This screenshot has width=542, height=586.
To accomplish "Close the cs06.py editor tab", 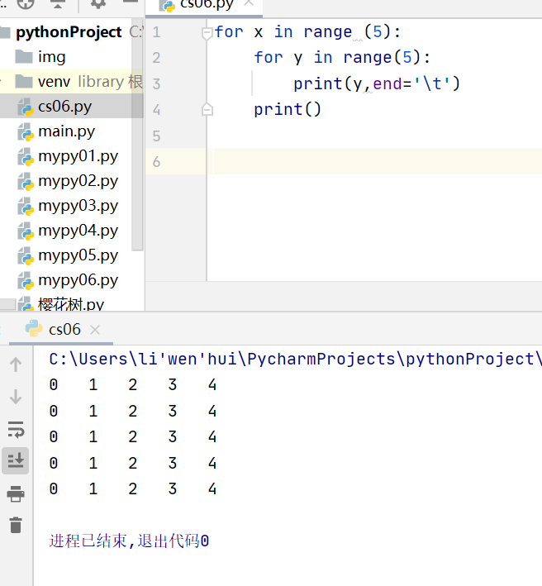I will 249,4.
